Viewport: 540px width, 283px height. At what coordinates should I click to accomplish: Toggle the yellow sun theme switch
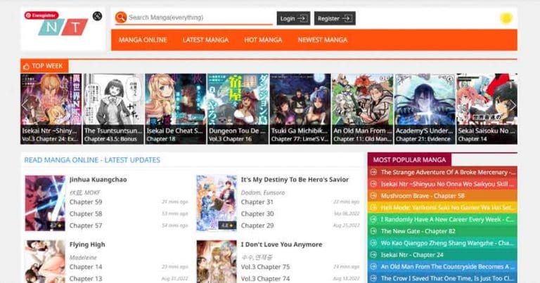506,18
